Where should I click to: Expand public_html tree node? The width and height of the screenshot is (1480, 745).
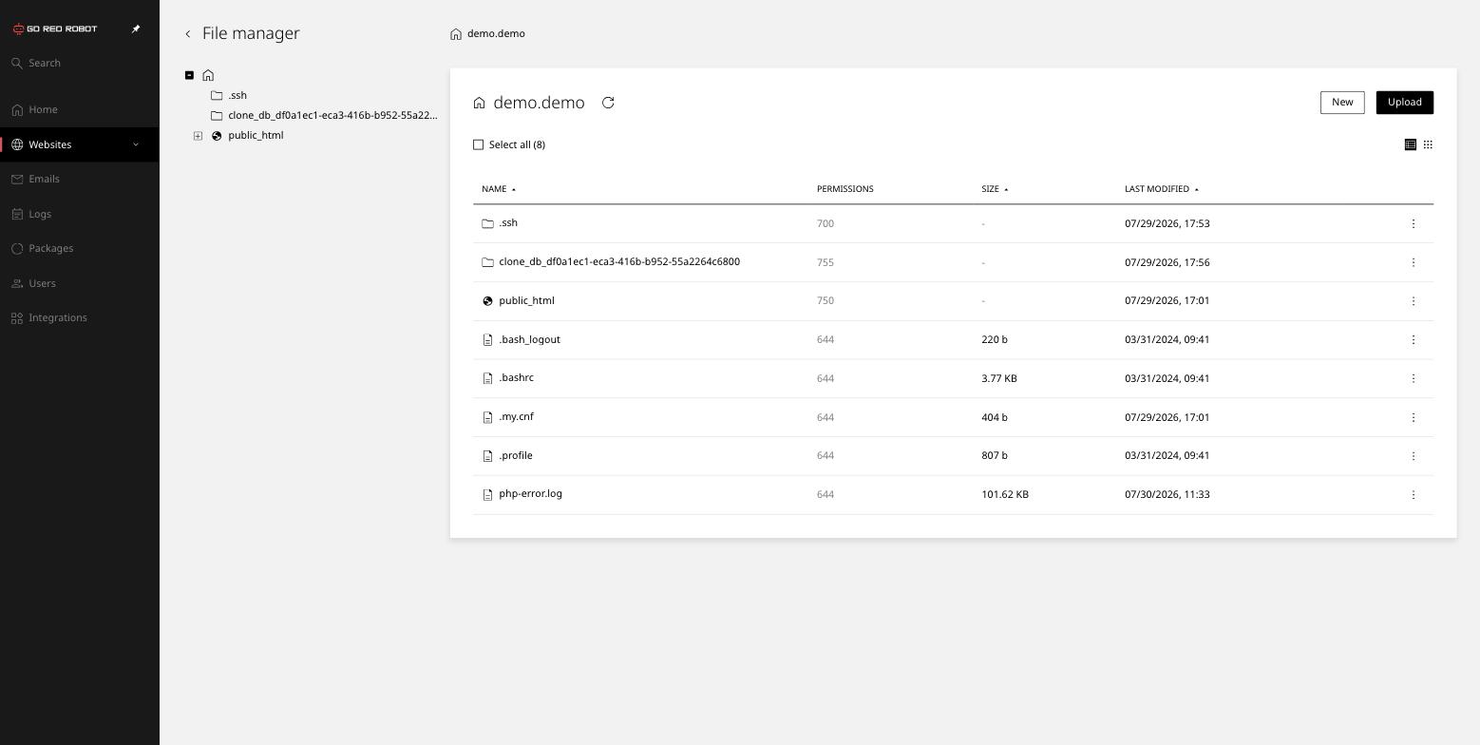[x=198, y=136]
